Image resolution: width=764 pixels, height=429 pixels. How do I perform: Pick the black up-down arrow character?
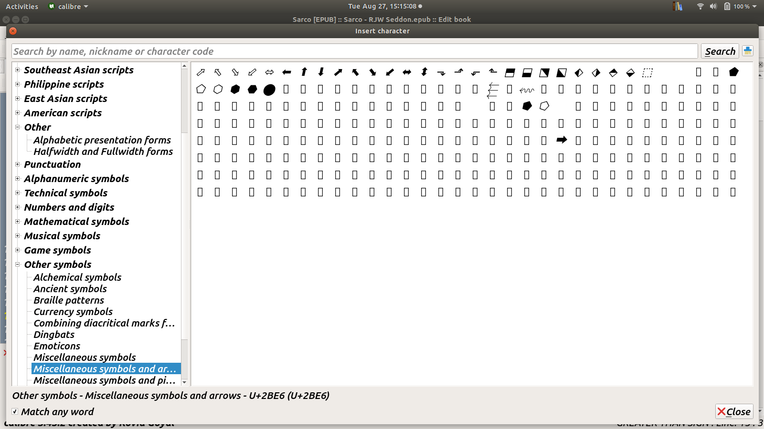click(x=424, y=72)
